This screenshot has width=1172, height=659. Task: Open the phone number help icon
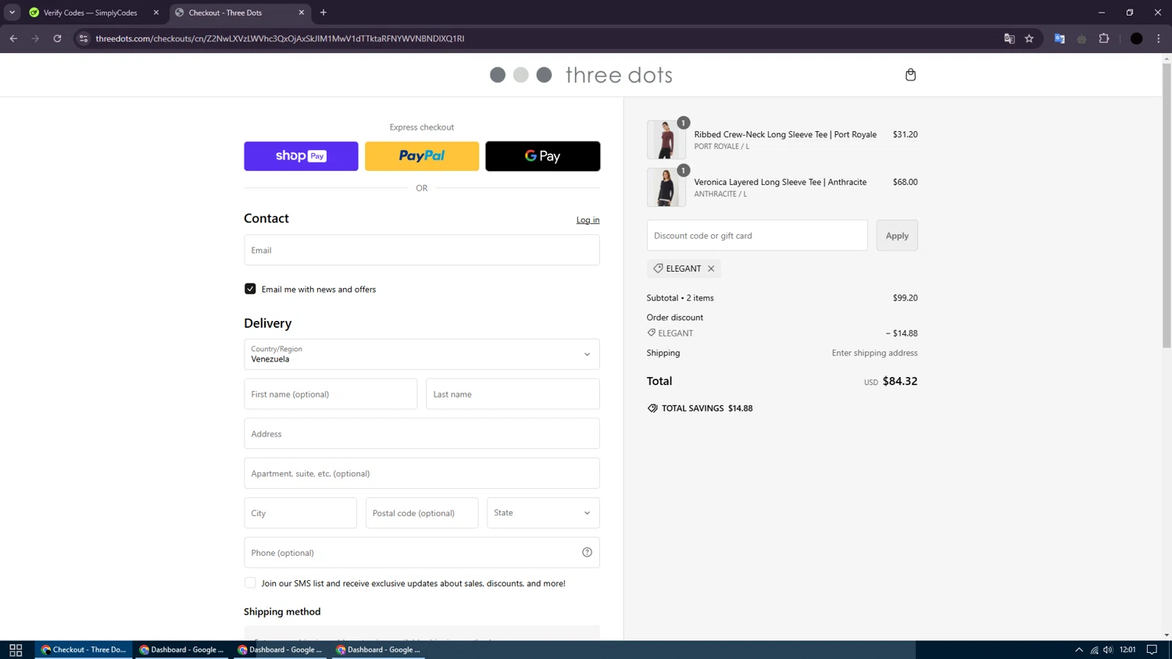tap(587, 553)
